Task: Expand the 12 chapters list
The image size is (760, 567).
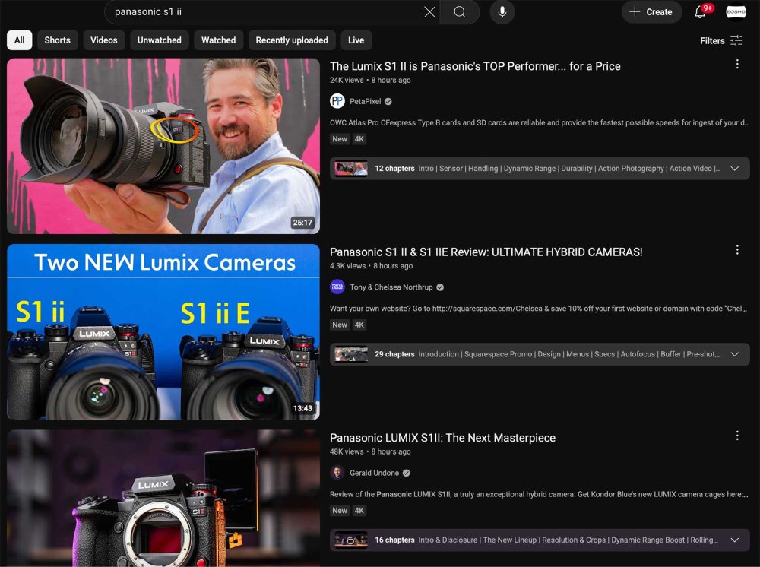Action: click(x=734, y=169)
